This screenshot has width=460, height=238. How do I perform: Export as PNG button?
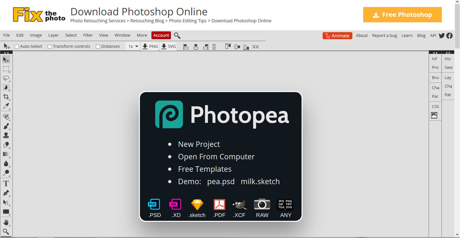click(150, 46)
